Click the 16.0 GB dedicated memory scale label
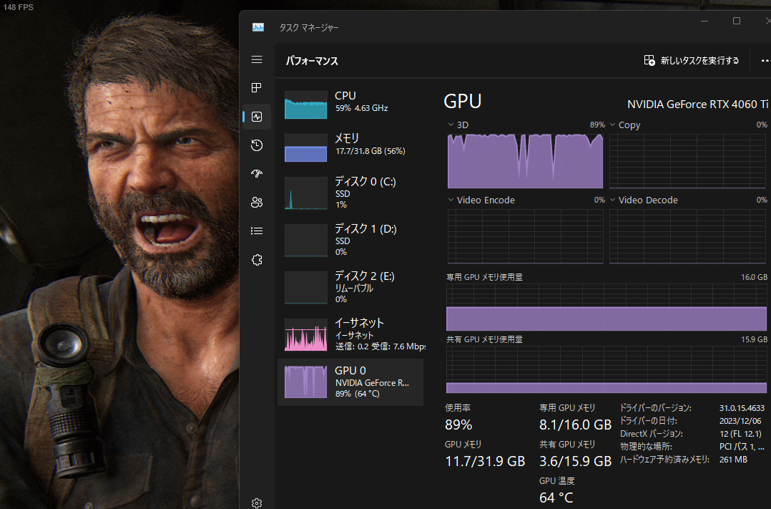This screenshot has width=771, height=509. (754, 277)
